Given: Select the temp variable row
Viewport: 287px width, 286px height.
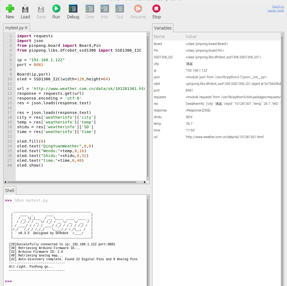Looking at the screenshot, I should point(217,124).
